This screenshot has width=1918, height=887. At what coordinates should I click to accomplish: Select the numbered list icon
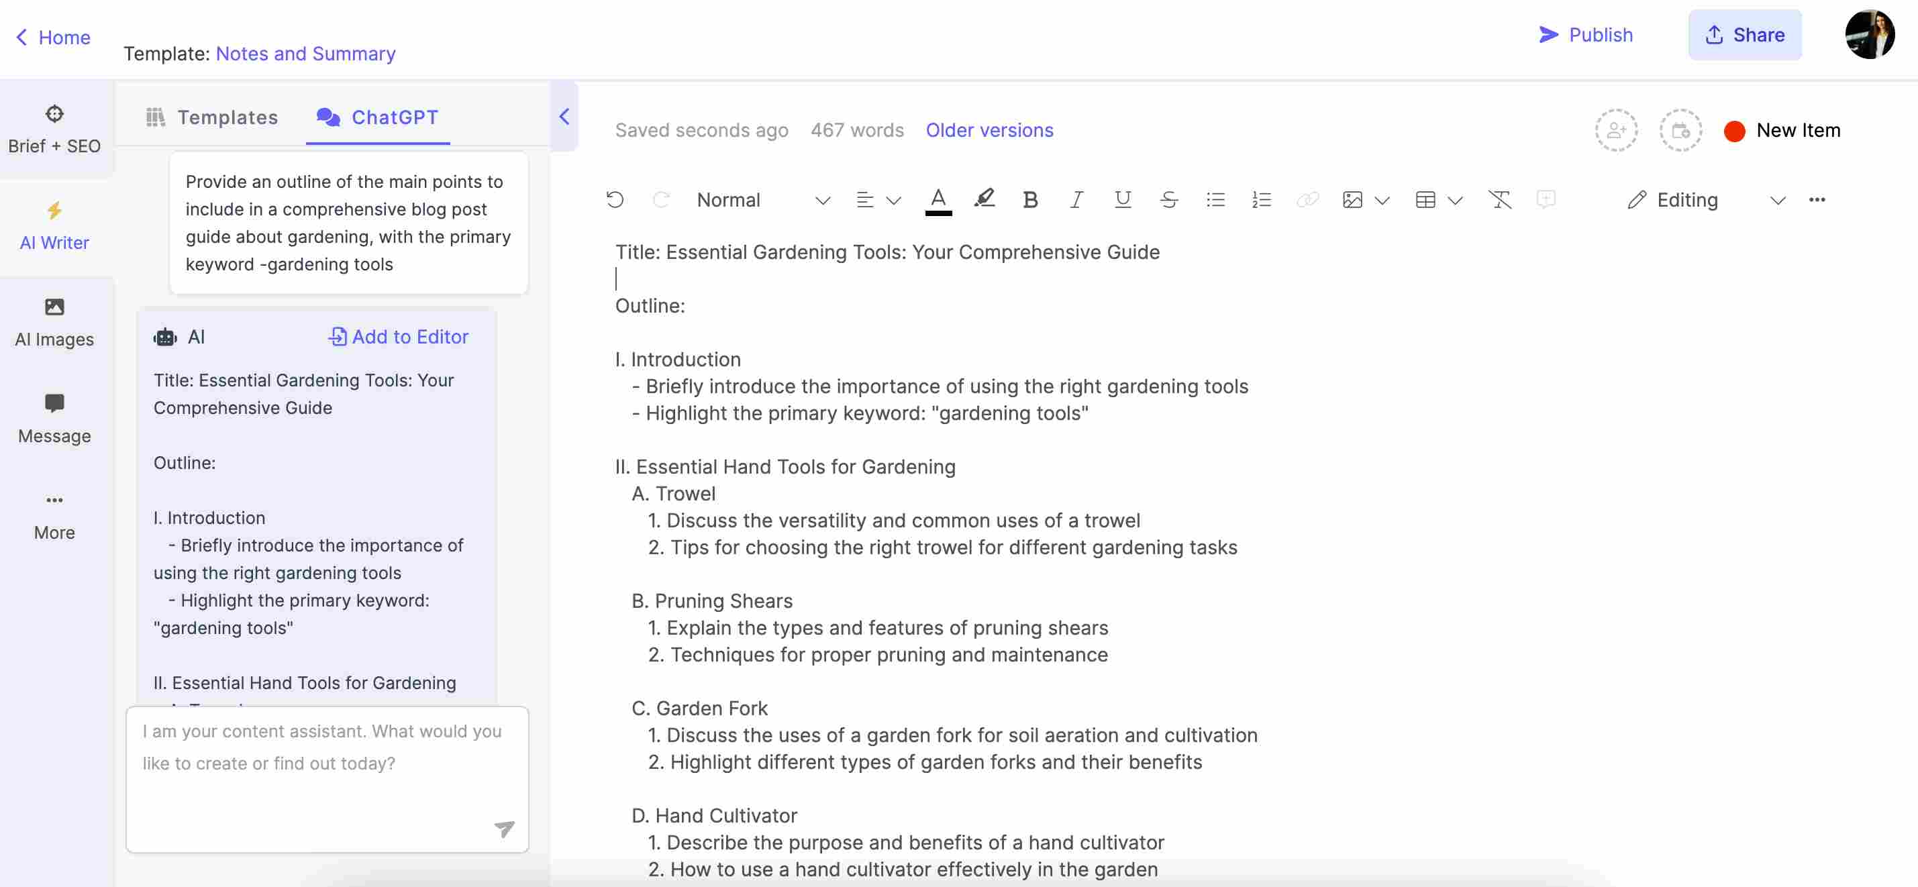pos(1260,201)
